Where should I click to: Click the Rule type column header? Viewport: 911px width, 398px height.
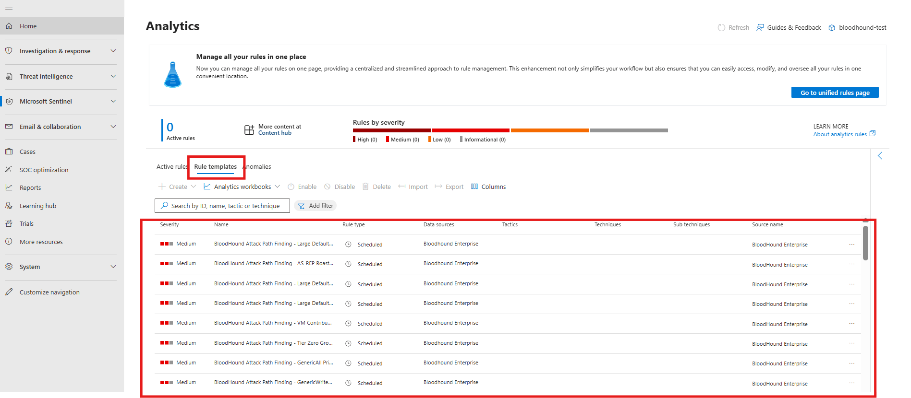click(x=353, y=224)
